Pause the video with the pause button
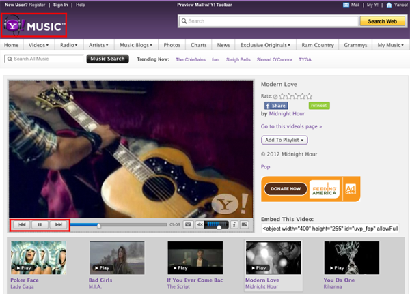The width and height of the screenshot is (410, 294). point(40,224)
